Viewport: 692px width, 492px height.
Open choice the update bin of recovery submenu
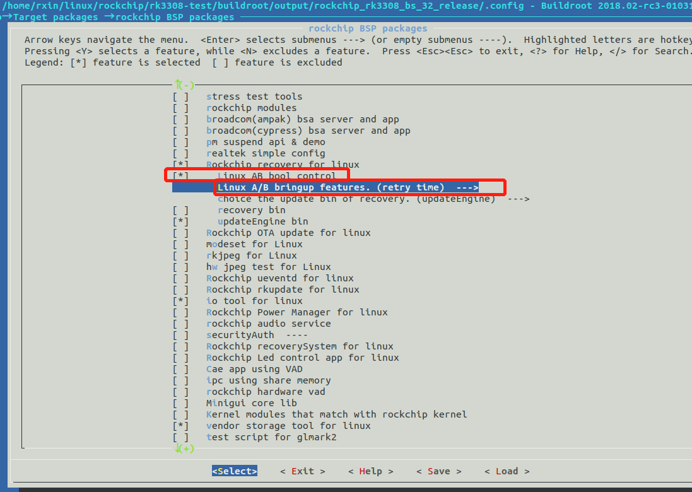373,199
